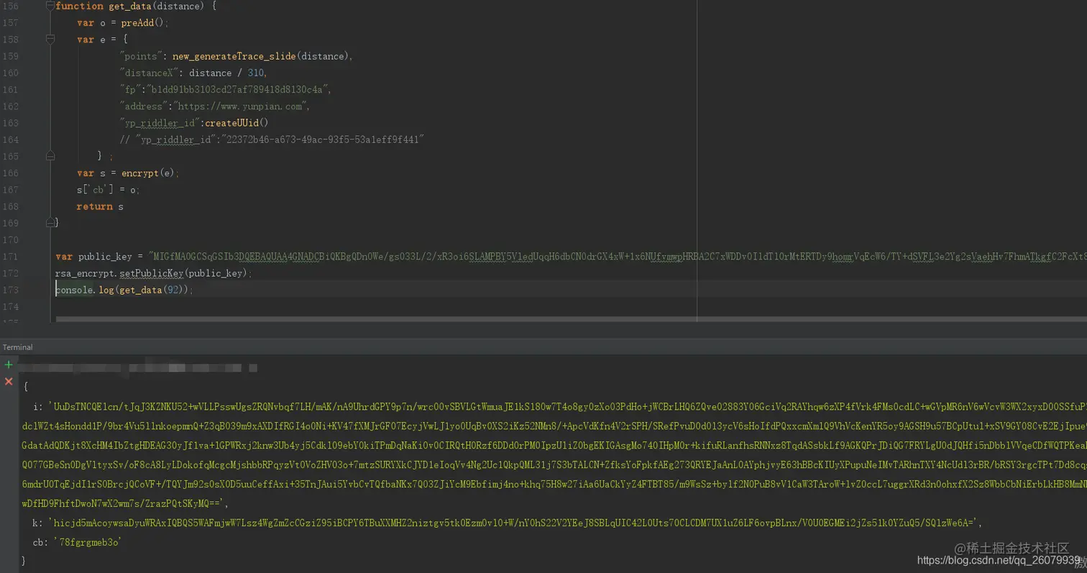This screenshot has width=1087, height=573.
Task: Click the encrypt(e) call
Action: 148,173
